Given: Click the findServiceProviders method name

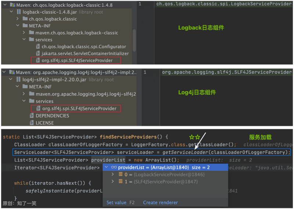Looking at the screenshot, I should [x=128, y=137].
